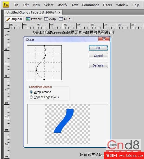Switch to Original view with pencil icon
The image size is (144, 159).
14,19
